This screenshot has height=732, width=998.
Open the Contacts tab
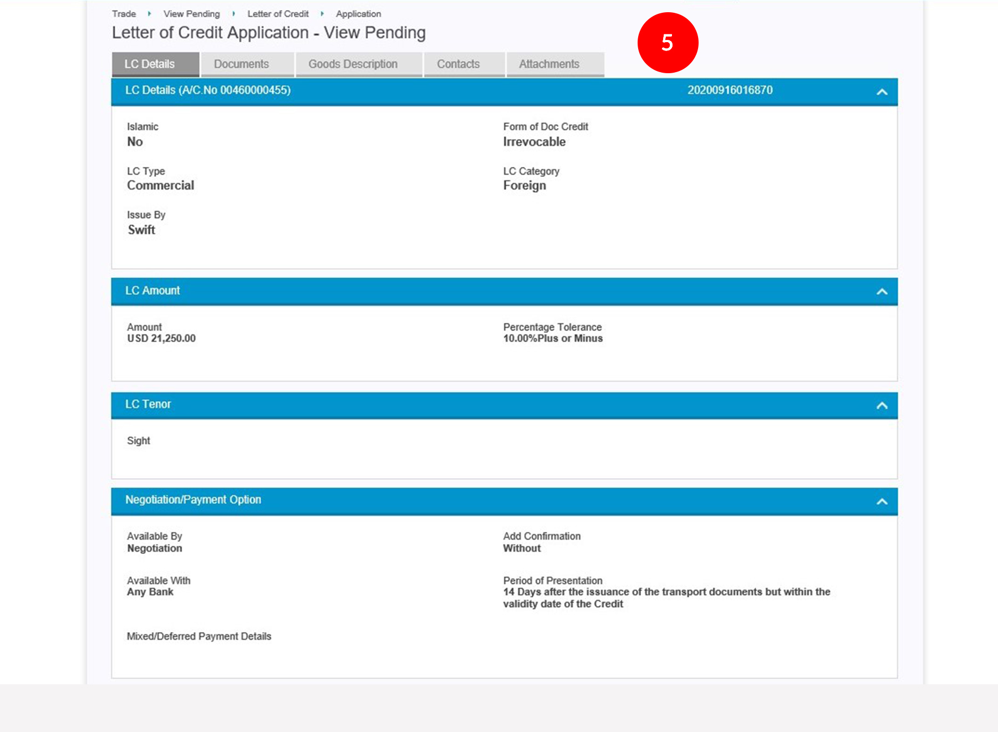click(458, 64)
